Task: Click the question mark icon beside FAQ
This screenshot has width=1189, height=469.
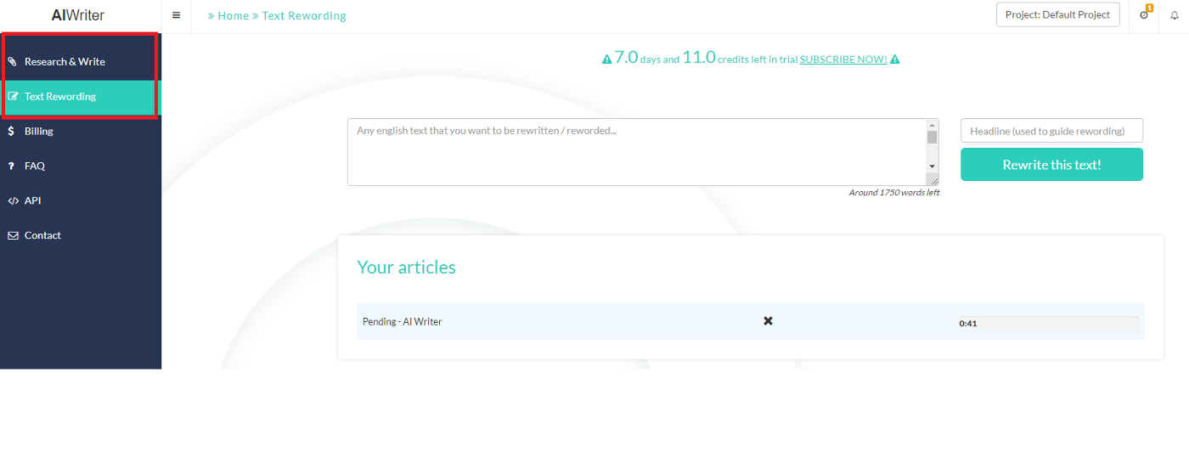Action: pyautogui.click(x=12, y=167)
